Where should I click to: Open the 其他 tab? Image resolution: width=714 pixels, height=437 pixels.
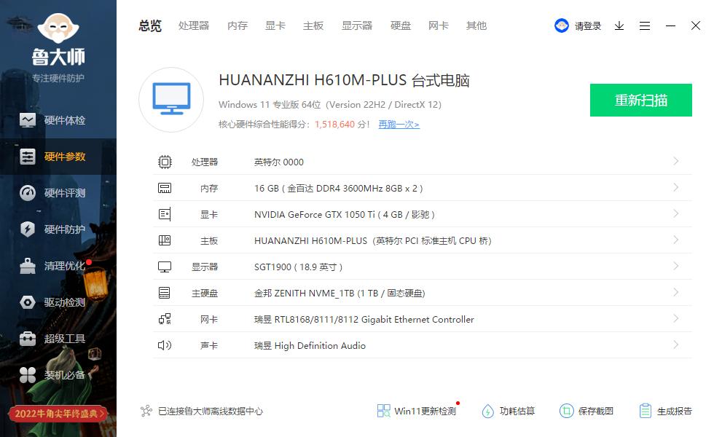click(476, 25)
